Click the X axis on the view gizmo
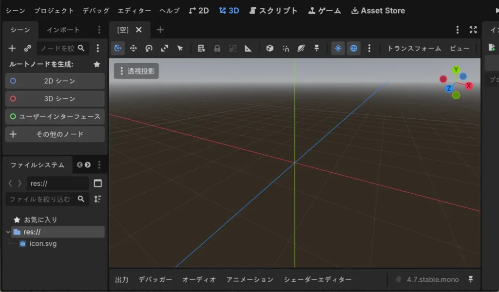The height and width of the screenshot is (292, 499). [x=468, y=86]
